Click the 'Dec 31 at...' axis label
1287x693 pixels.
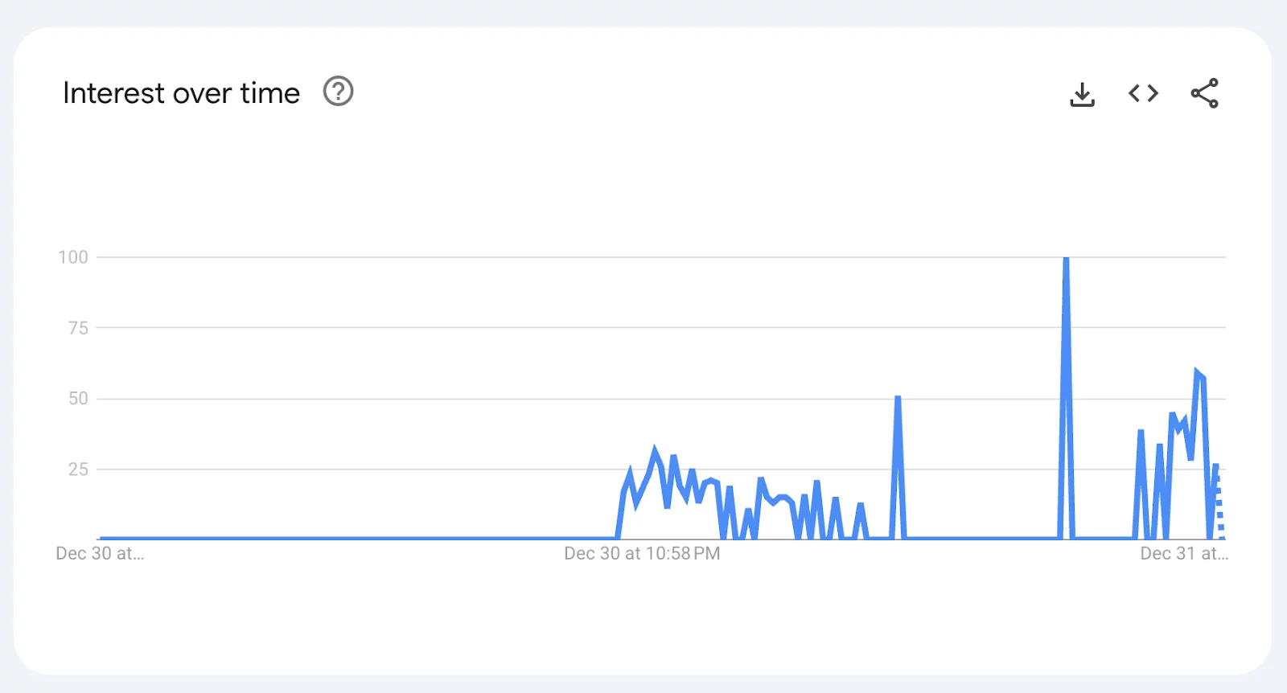point(1184,553)
